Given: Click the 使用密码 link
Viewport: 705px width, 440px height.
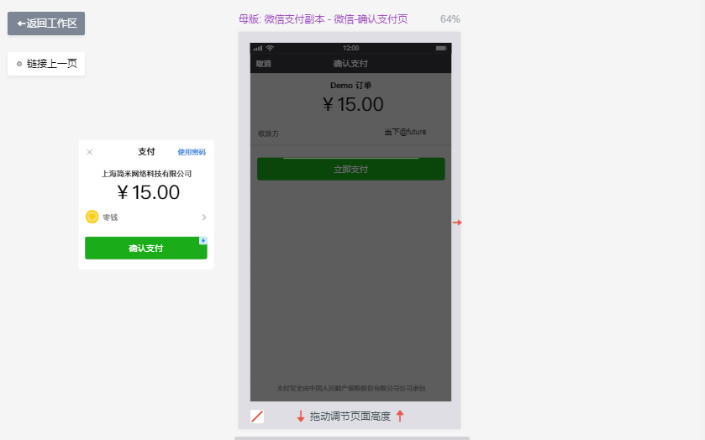Looking at the screenshot, I should (x=192, y=152).
